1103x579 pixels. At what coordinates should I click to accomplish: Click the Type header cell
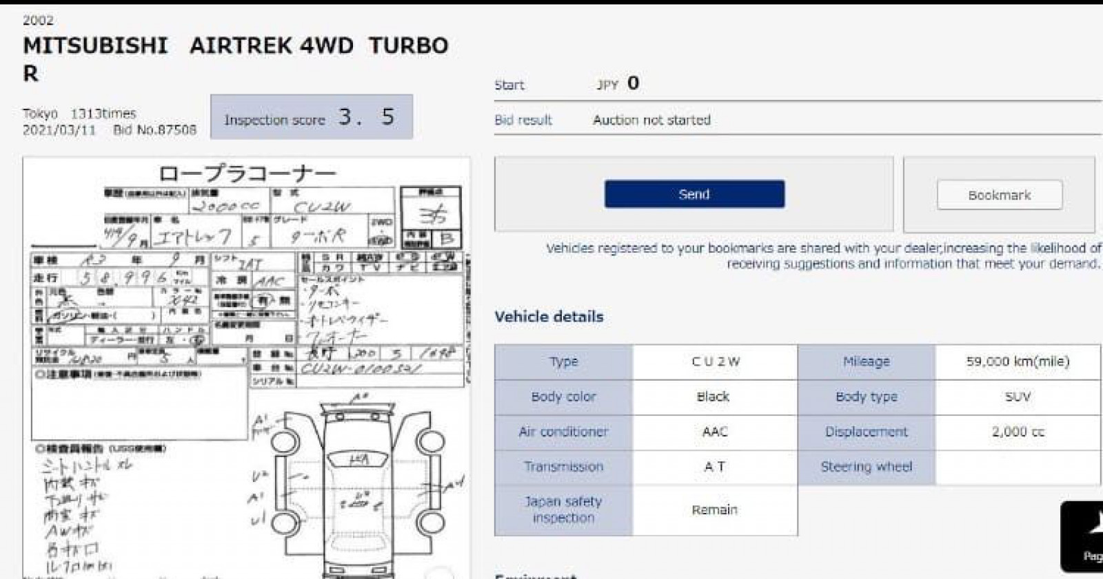tap(564, 361)
